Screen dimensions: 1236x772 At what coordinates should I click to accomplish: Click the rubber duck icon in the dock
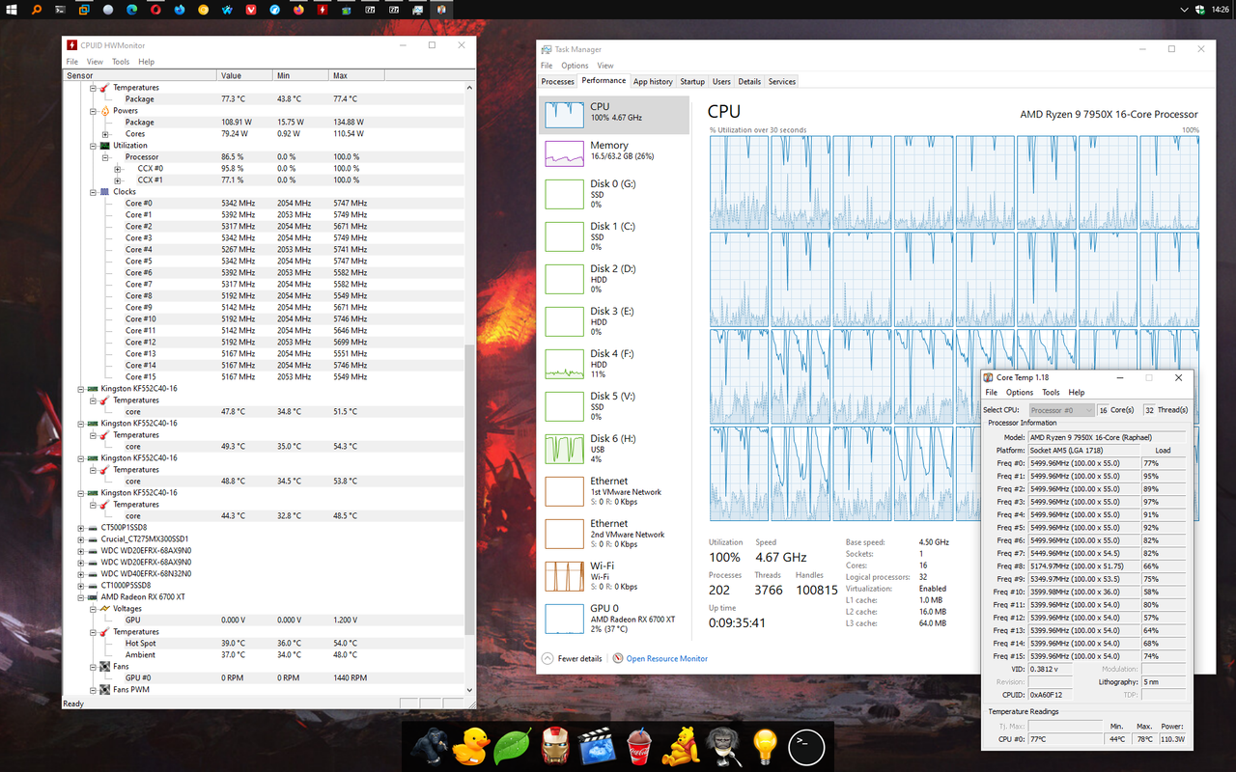tap(471, 746)
